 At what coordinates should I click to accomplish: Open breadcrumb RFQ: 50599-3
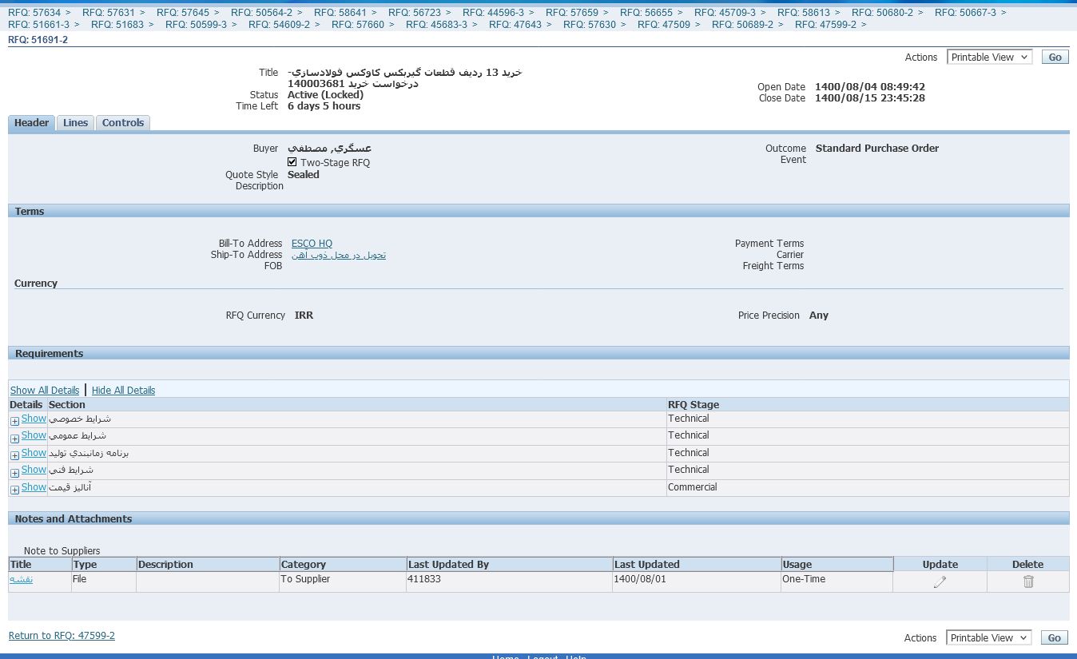pos(196,25)
